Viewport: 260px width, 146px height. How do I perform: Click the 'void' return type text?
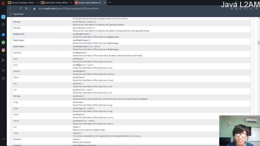15,133
